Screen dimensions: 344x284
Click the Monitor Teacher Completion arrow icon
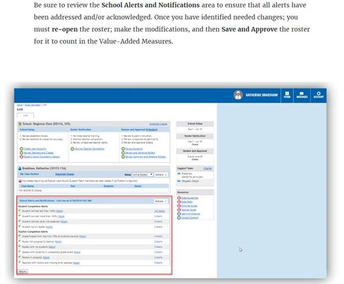71,149
